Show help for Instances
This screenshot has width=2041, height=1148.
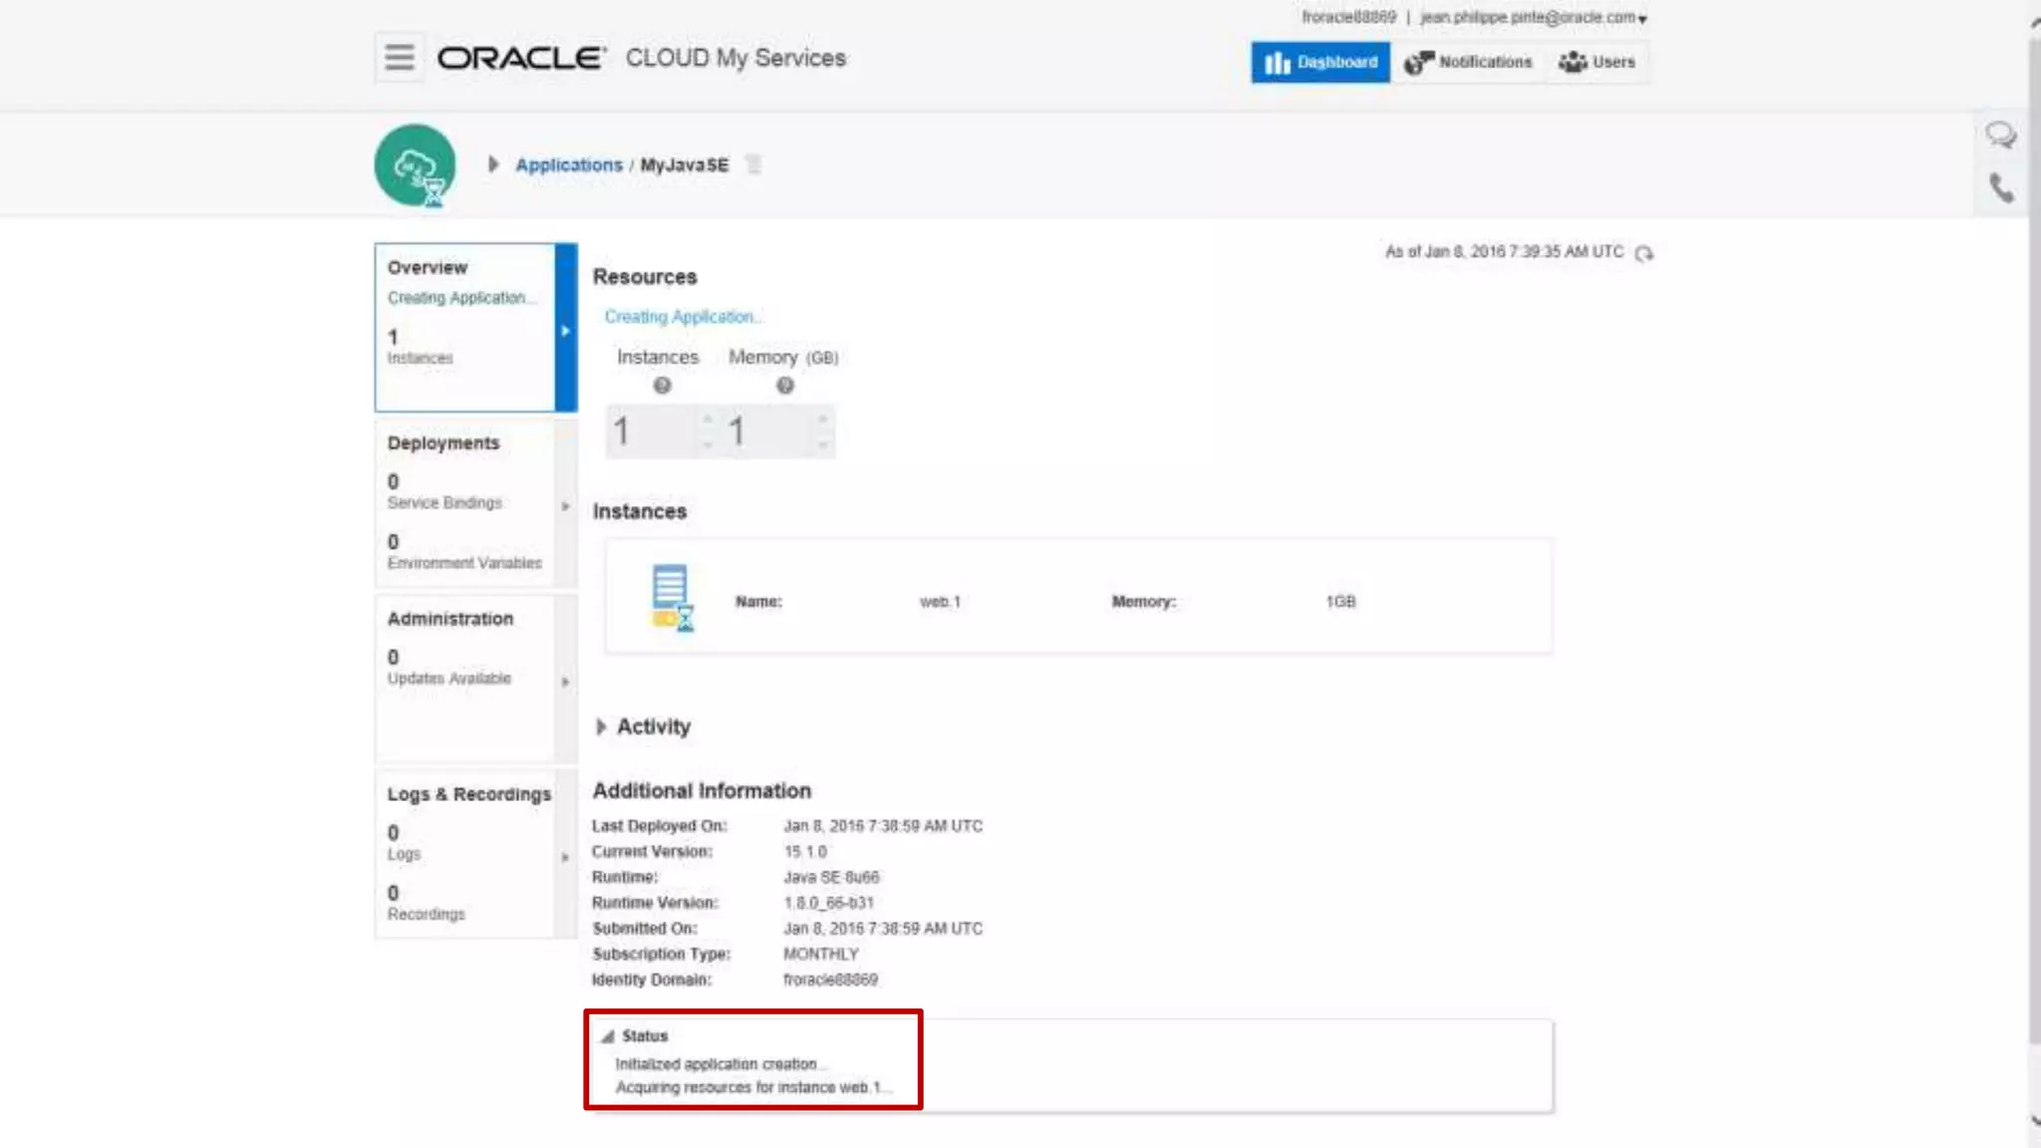click(x=662, y=386)
